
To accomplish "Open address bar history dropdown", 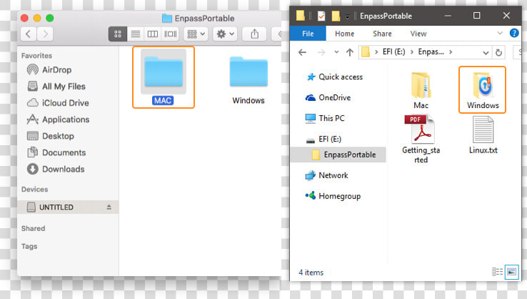I will coord(486,52).
